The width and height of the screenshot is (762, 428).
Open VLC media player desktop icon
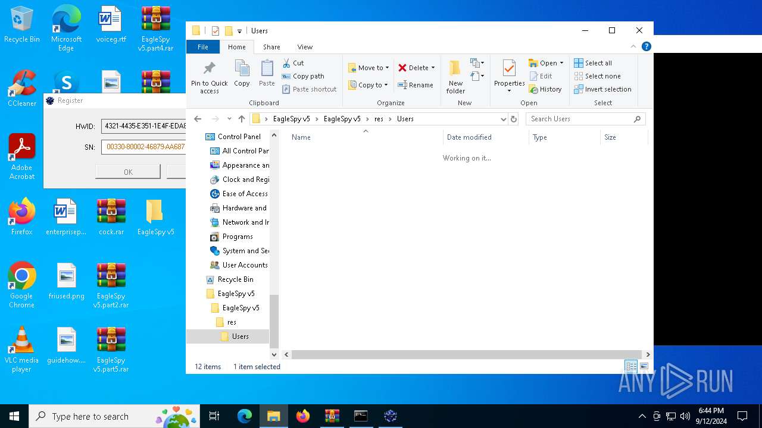[x=22, y=350]
